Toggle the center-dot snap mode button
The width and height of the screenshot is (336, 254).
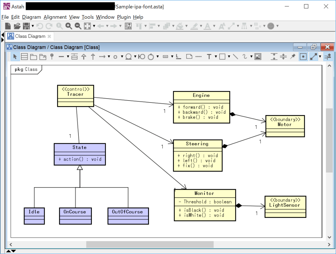tap(303, 57)
